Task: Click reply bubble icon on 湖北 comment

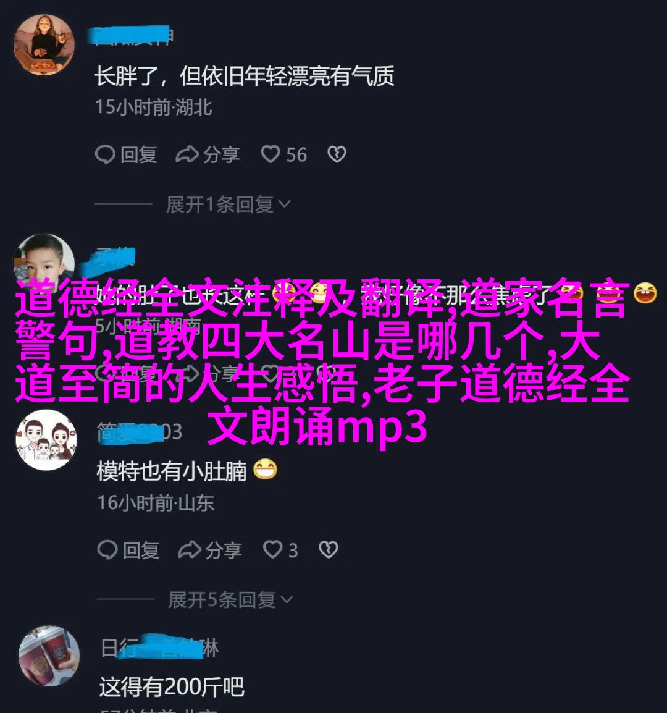Action: 105,154
